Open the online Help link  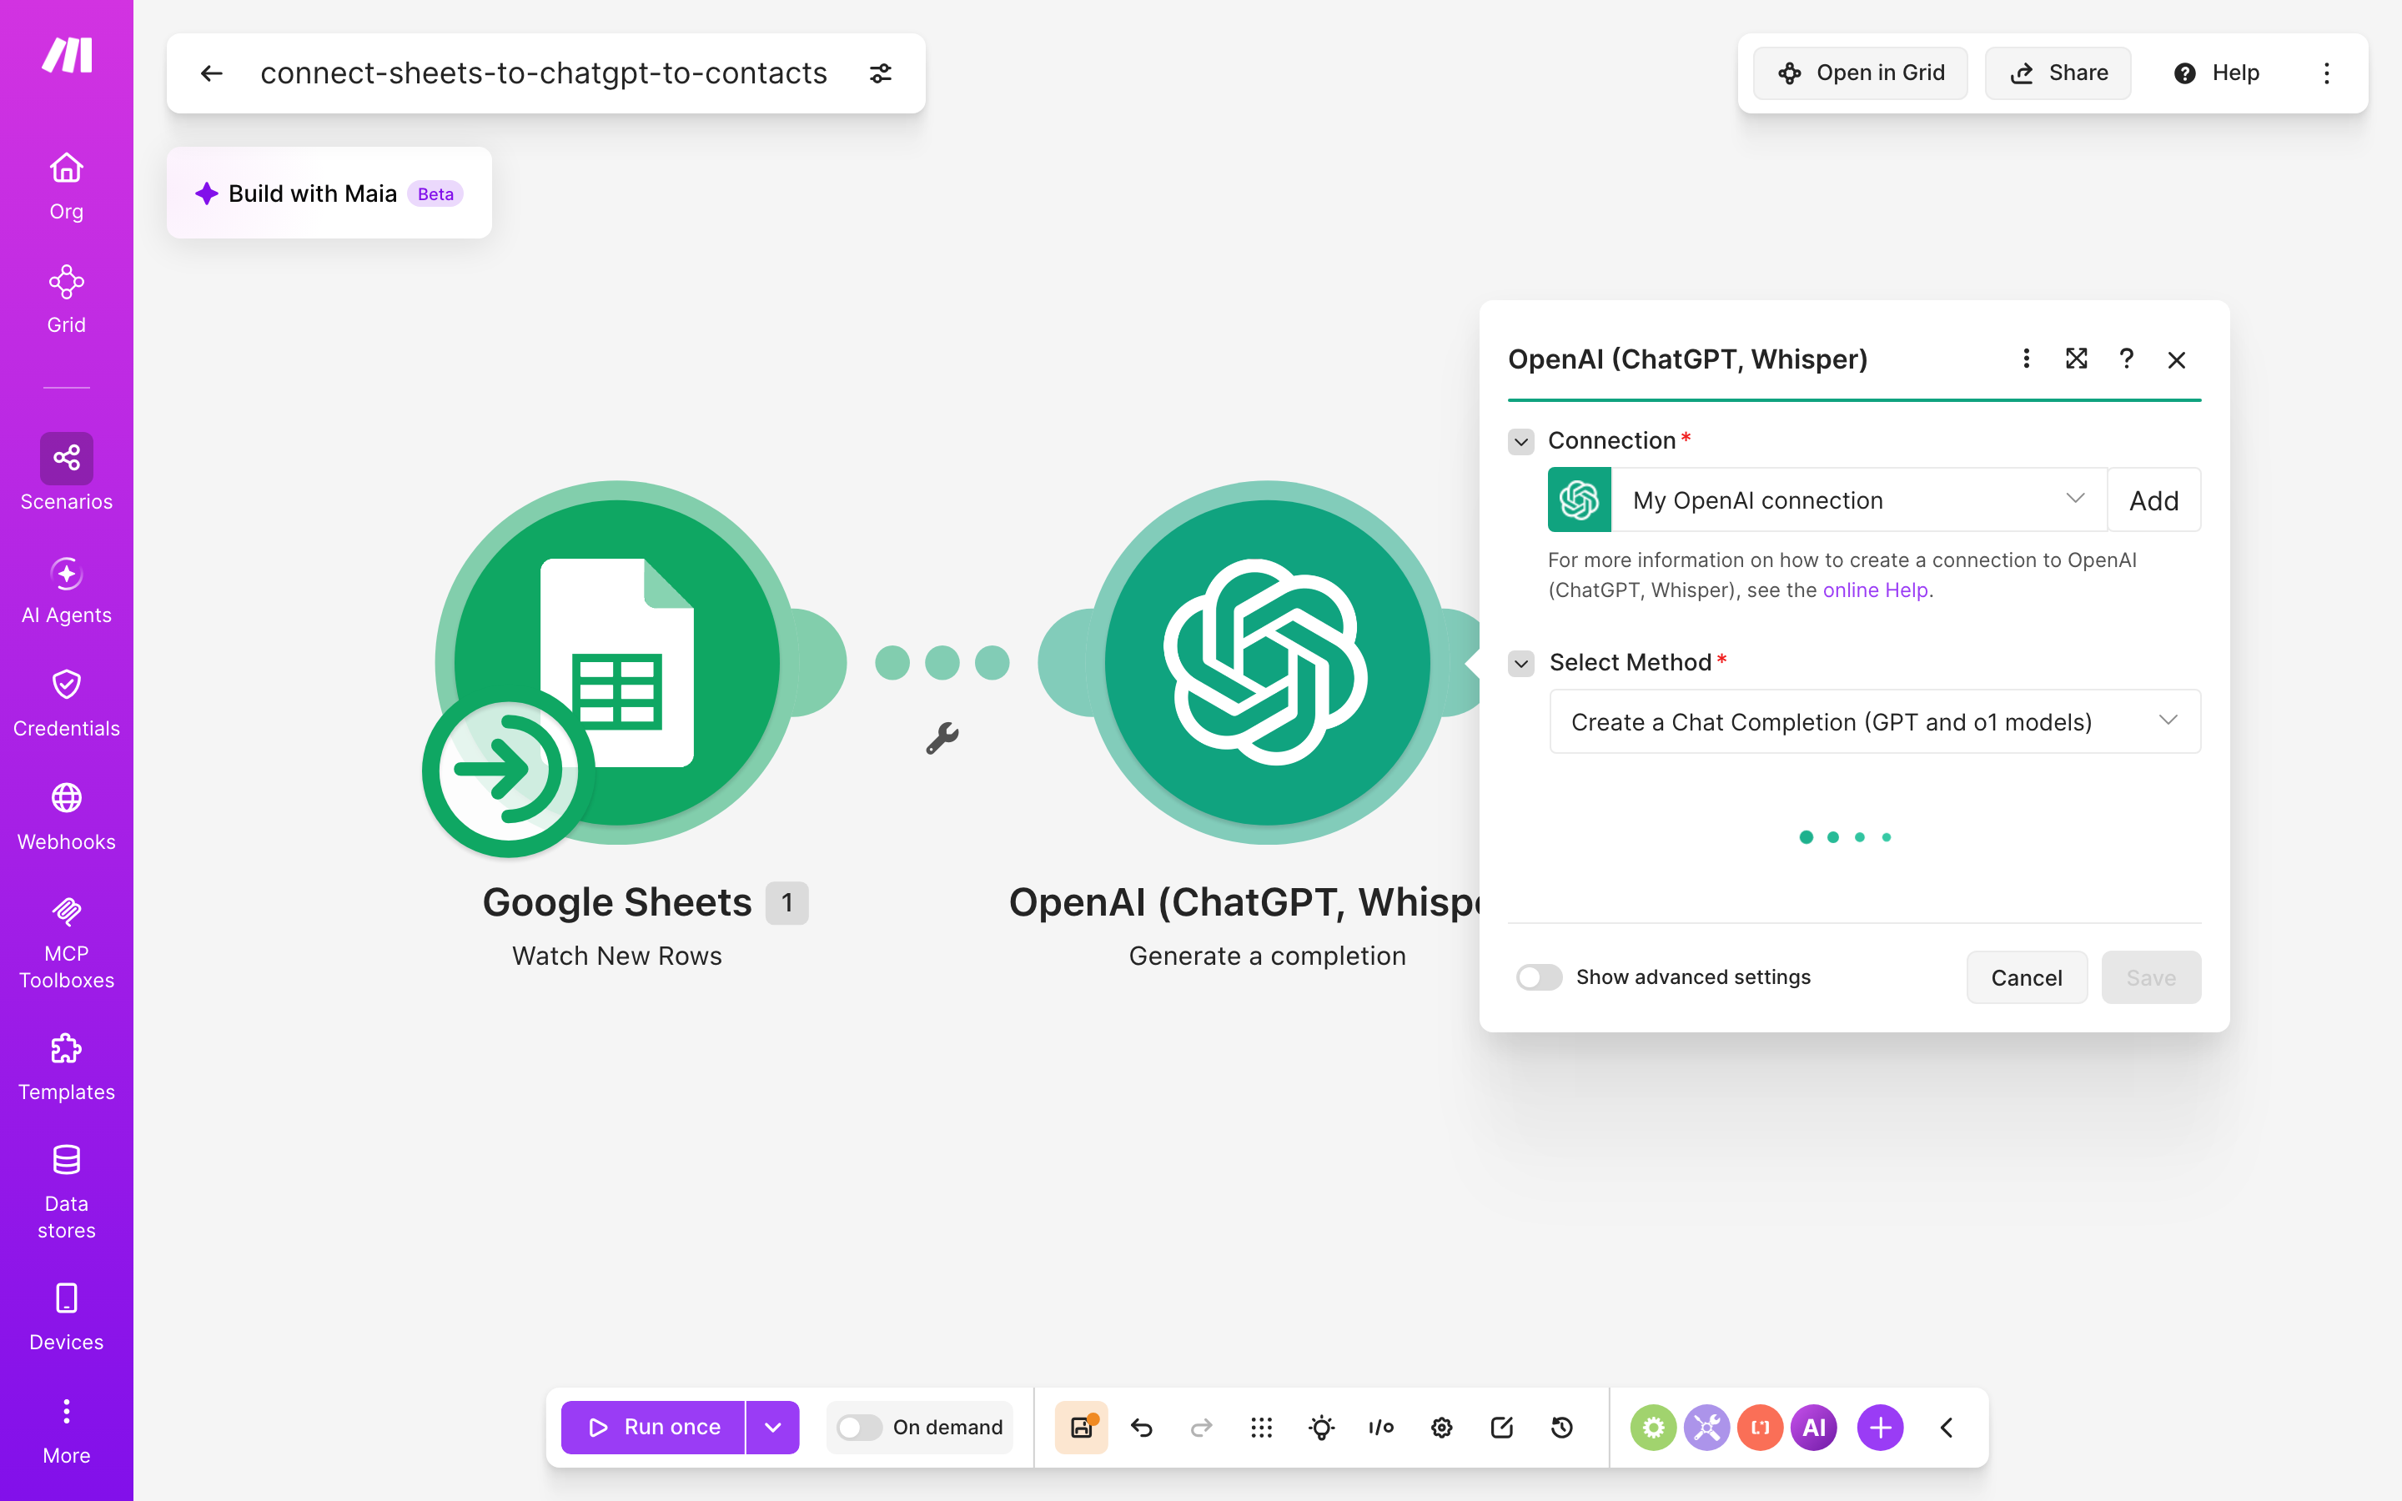(x=1875, y=590)
